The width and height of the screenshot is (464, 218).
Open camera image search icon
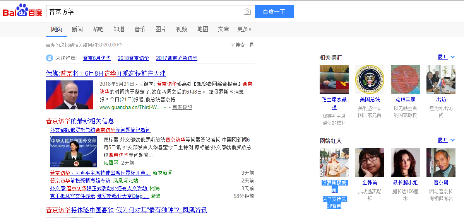click(247, 12)
